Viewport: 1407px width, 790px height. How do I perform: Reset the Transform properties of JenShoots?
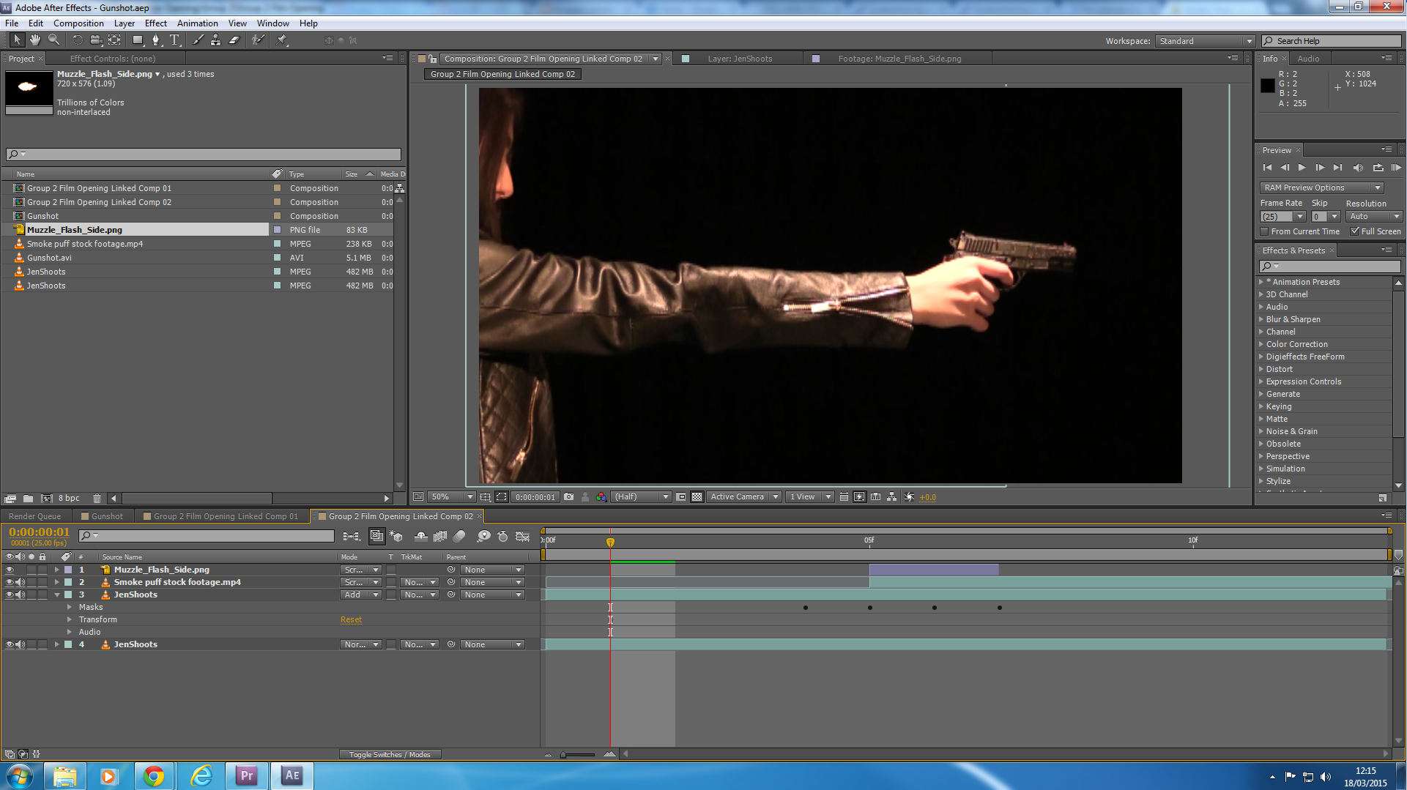click(351, 619)
